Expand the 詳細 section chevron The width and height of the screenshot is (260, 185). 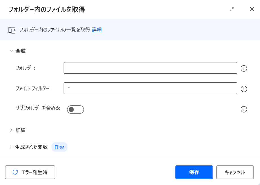pyautogui.click(x=11, y=130)
